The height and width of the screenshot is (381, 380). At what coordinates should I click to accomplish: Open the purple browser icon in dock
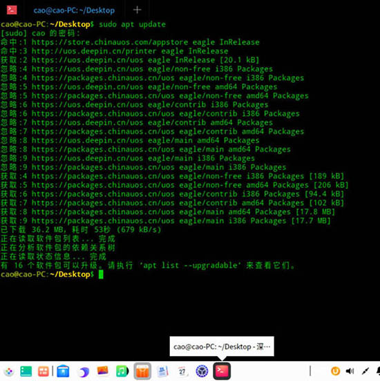83,372
